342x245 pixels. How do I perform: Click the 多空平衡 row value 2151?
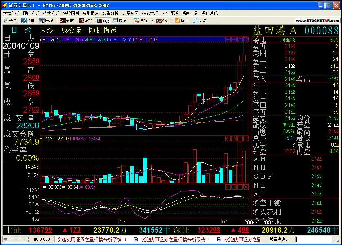[316, 203]
